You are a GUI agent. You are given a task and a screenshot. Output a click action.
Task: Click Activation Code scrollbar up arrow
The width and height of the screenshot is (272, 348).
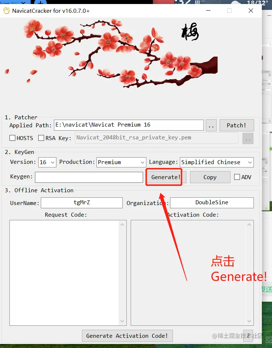click(x=249, y=225)
